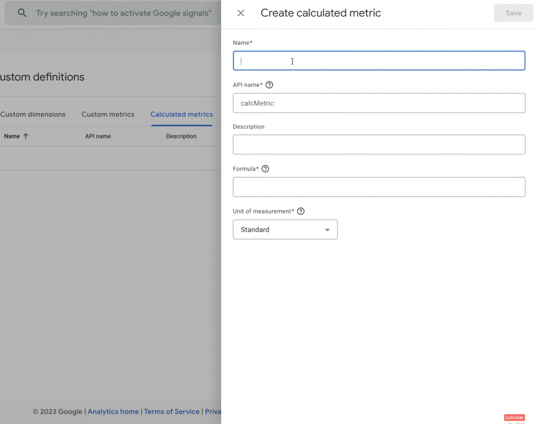Click the Analytics search box
Viewport: 536px width, 424px height.
[x=113, y=13]
